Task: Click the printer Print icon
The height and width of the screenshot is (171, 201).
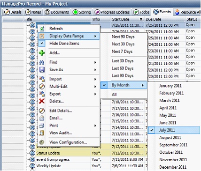Action: click(42, 126)
